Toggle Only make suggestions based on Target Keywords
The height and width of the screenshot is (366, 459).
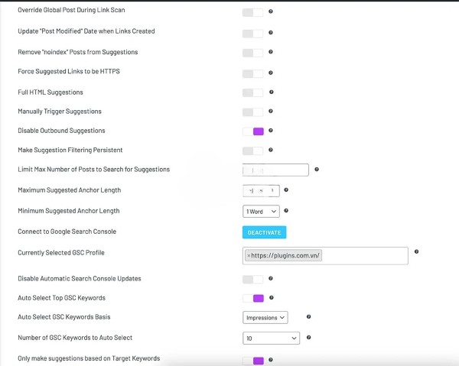coord(252,361)
